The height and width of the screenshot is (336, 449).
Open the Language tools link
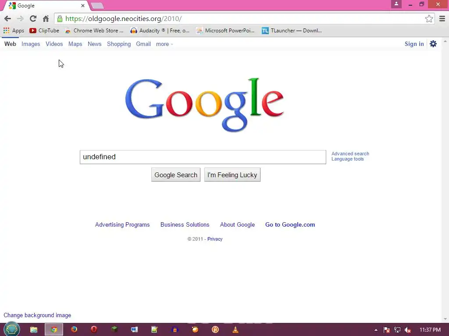(x=348, y=159)
